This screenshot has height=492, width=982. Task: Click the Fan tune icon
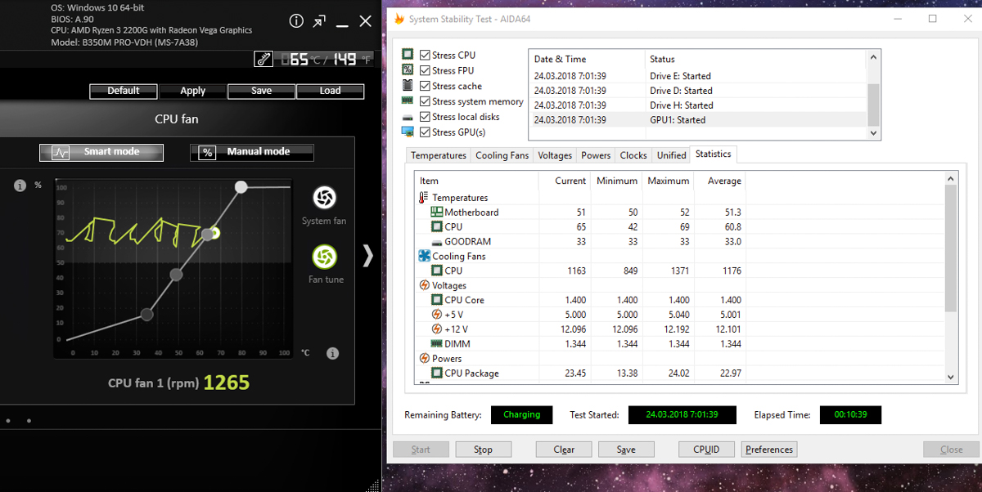324,257
